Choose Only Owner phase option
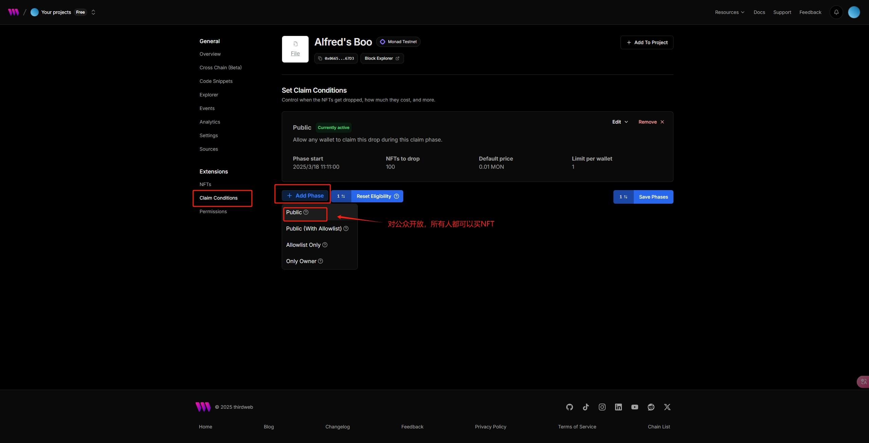 [x=301, y=261]
